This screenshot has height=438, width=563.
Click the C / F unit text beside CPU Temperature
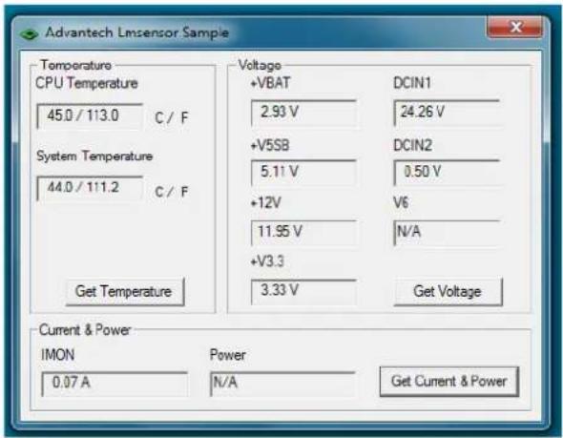pyautogui.click(x=172, y=117)
